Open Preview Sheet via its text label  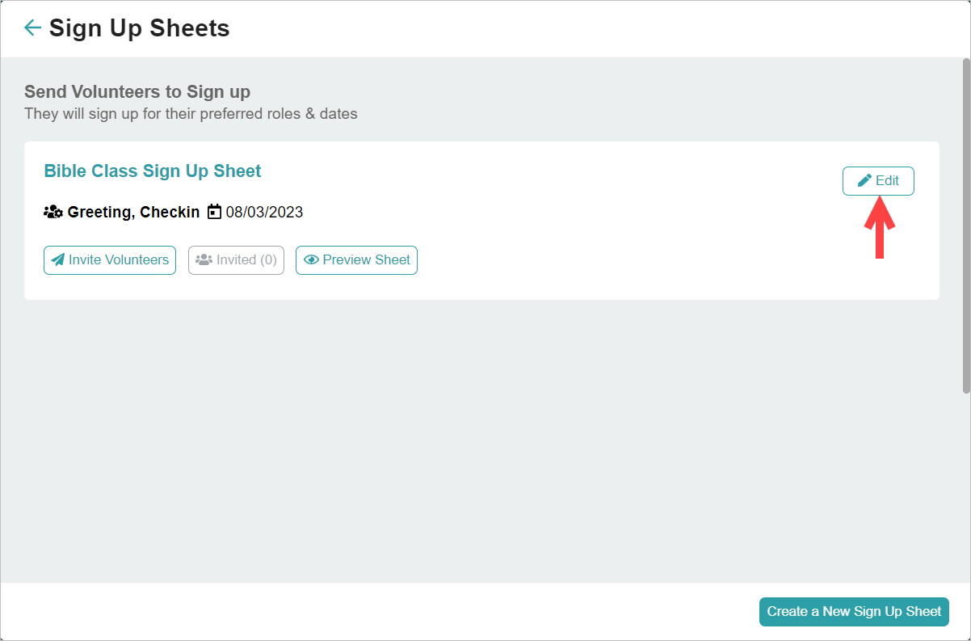point(366,260)
